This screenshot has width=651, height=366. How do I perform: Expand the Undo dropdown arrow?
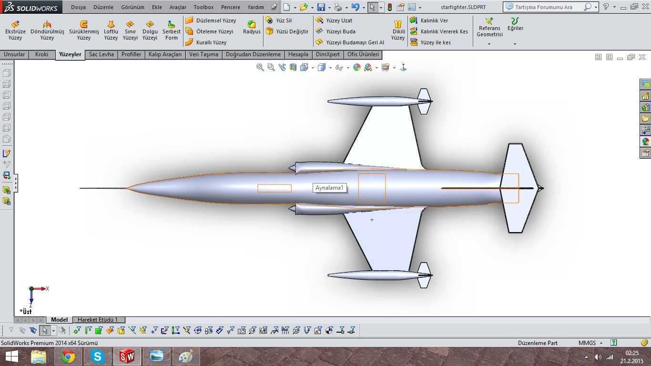pyautogui.click(x=364, y=8)
